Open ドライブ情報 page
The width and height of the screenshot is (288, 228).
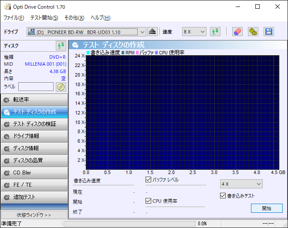tap(34, 136)
